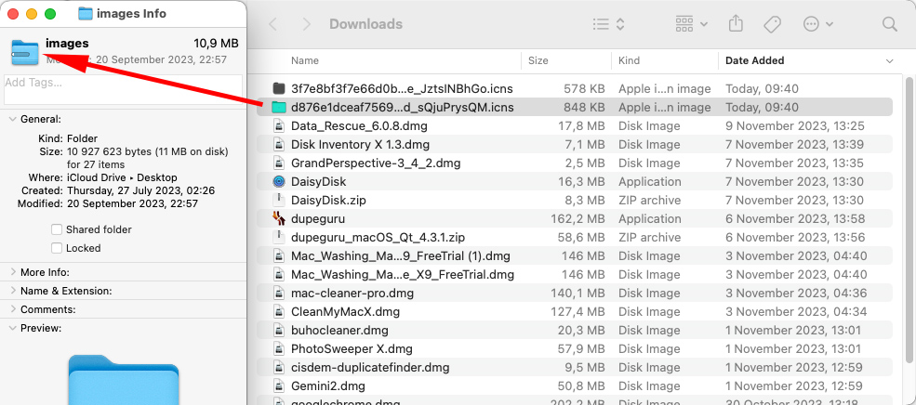This screenshot has height=405, width=916.
Task: Enable the Locked checkbox
Action: coord(57,248)
